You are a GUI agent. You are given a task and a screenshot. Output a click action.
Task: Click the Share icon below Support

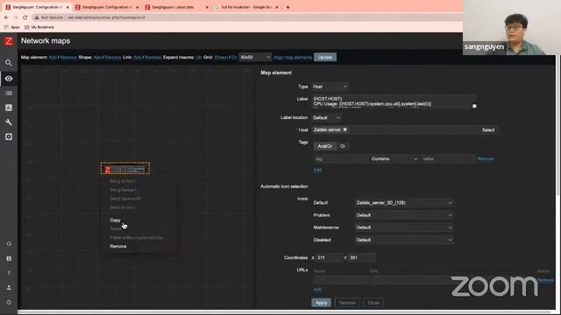coord(9,258)
